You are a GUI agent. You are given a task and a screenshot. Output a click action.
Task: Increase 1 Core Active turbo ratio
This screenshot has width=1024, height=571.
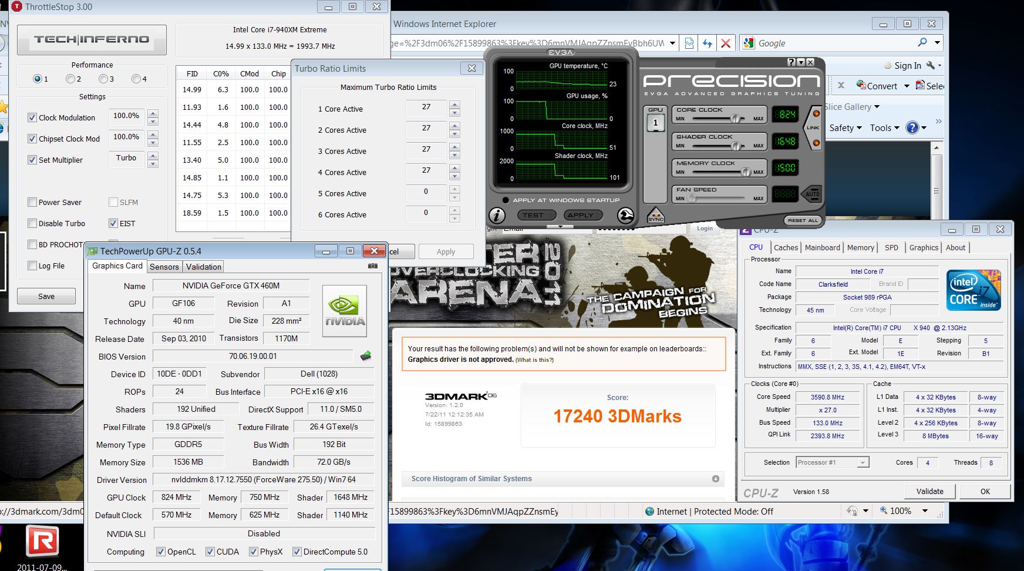pyautogui.click(x=454, y=105)
